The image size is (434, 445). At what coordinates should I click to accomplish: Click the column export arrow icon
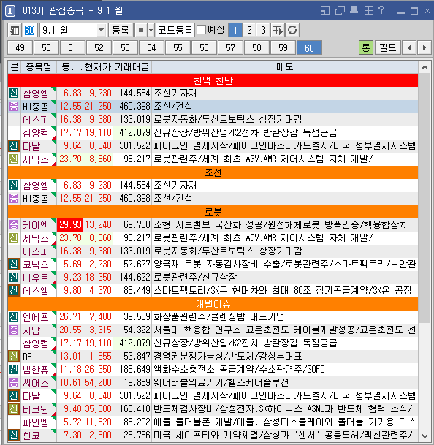coord(278,30)
